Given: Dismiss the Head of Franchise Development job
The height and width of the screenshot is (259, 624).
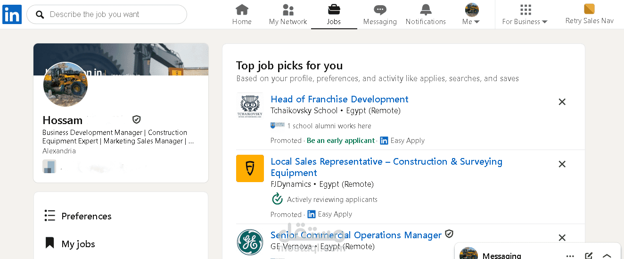Looking at the screenshot, I should click(x=562, y=102).
